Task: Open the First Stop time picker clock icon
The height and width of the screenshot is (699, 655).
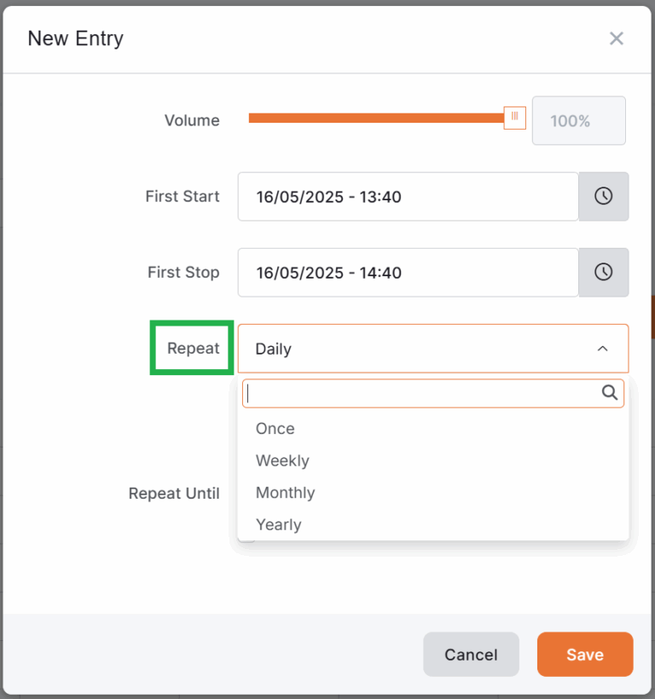Action: [603, 272]
